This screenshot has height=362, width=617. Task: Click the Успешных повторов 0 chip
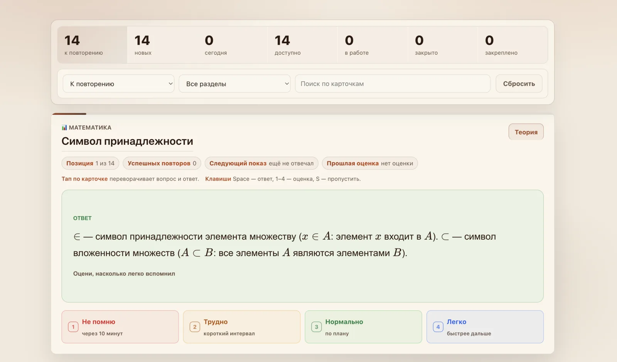(x=162, y=163)
